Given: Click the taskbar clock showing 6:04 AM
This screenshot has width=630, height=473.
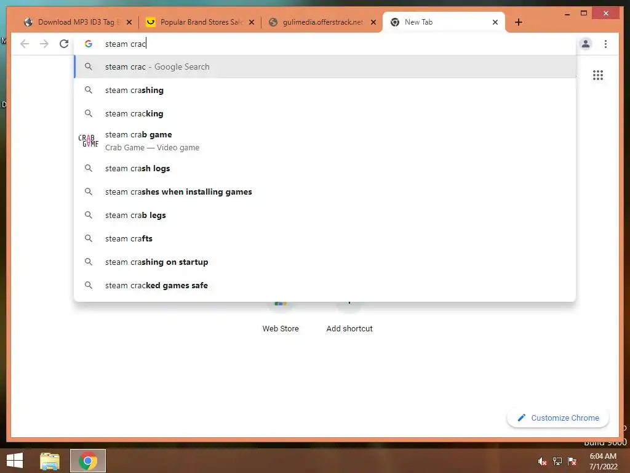Looking at the screenshot, I should [603, 461].
